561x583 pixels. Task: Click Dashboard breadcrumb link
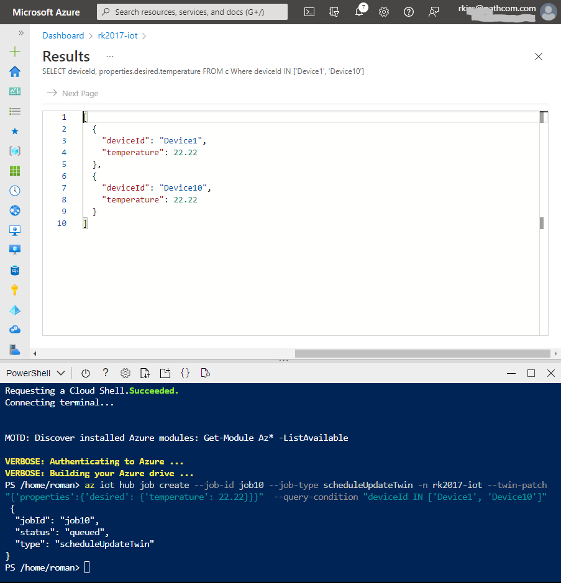coord(63,35)
